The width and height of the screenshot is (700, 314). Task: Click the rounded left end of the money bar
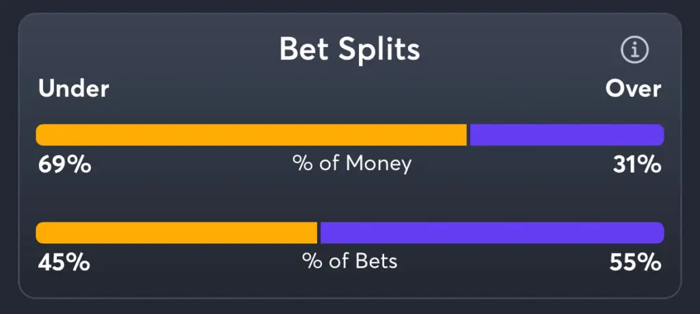pyautogui.click(x=40, y=135)
